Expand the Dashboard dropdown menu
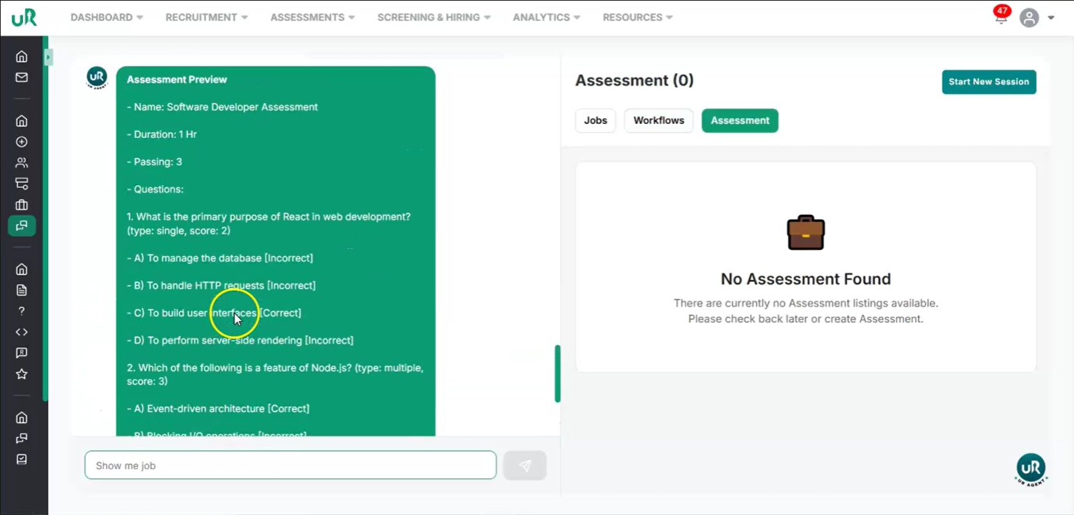 [107, 17]
